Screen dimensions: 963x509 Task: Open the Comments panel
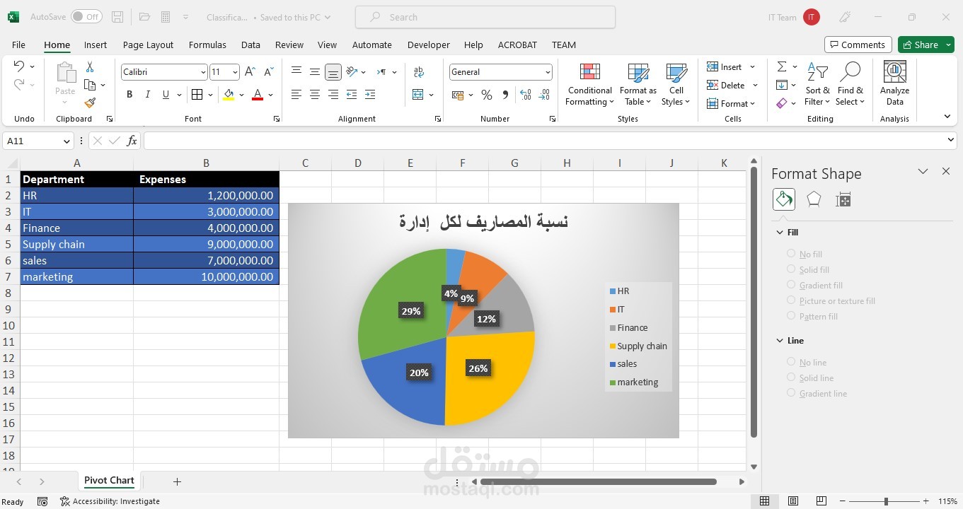click(858, 44)
